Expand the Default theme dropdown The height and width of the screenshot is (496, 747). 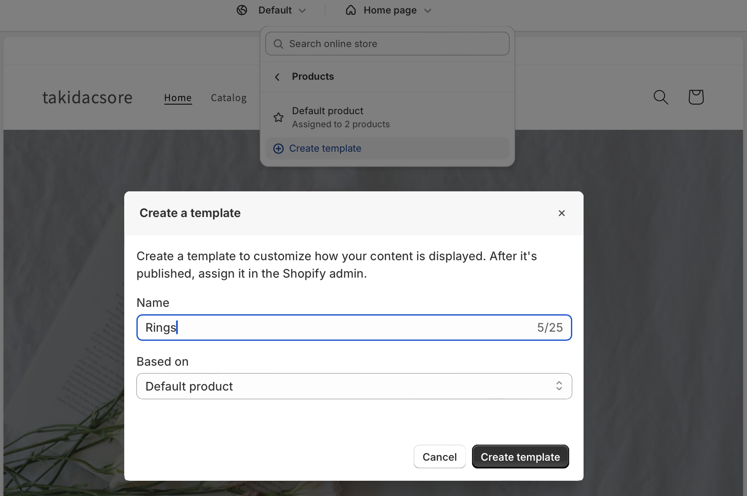(282, 10)
